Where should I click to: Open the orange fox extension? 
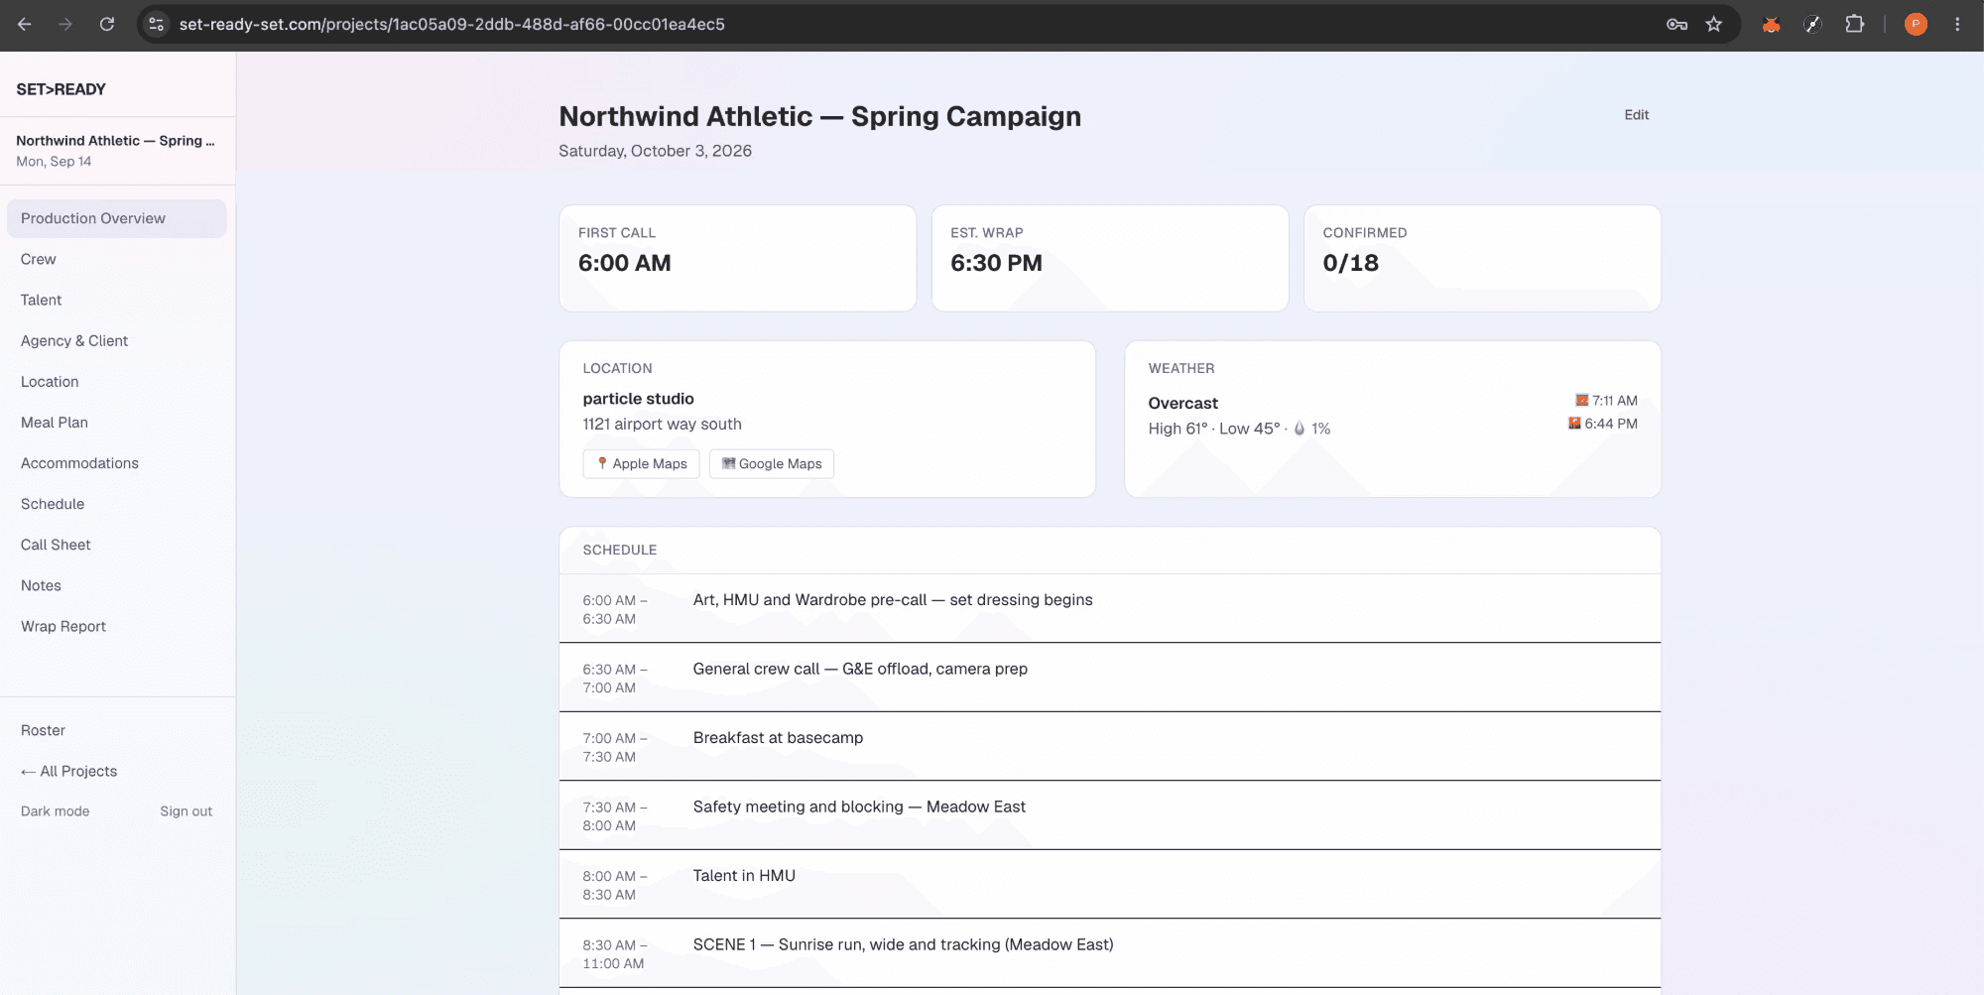[1771, 24]
